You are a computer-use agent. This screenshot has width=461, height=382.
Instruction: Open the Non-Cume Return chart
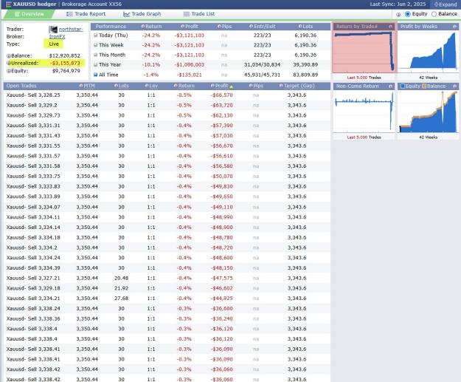pyautogui.click(x=364, y=112)
